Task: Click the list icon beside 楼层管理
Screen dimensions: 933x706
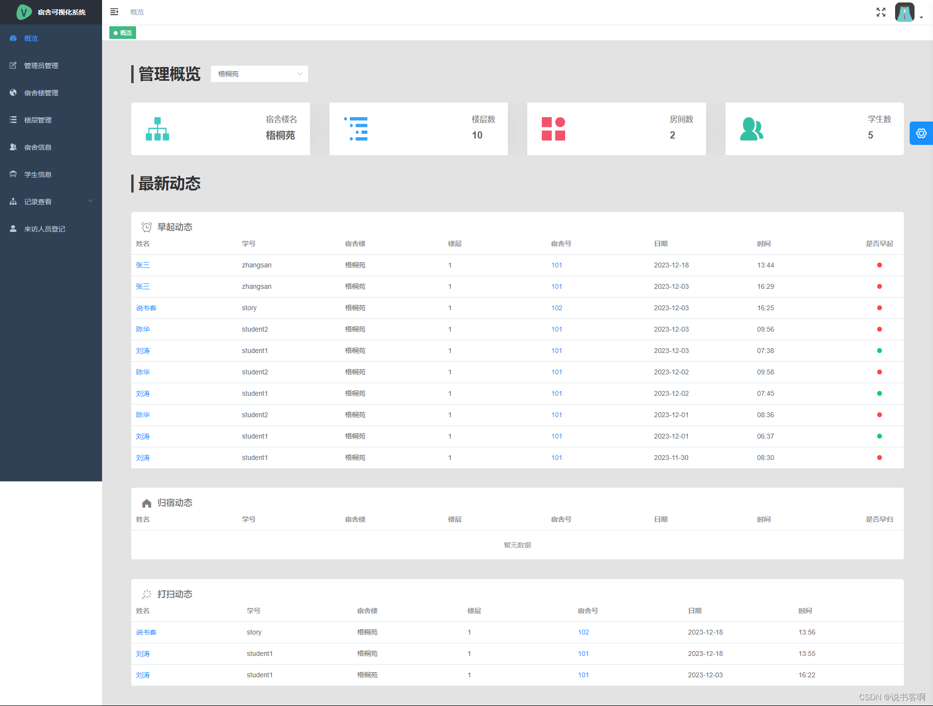Action: click(13, 120)
